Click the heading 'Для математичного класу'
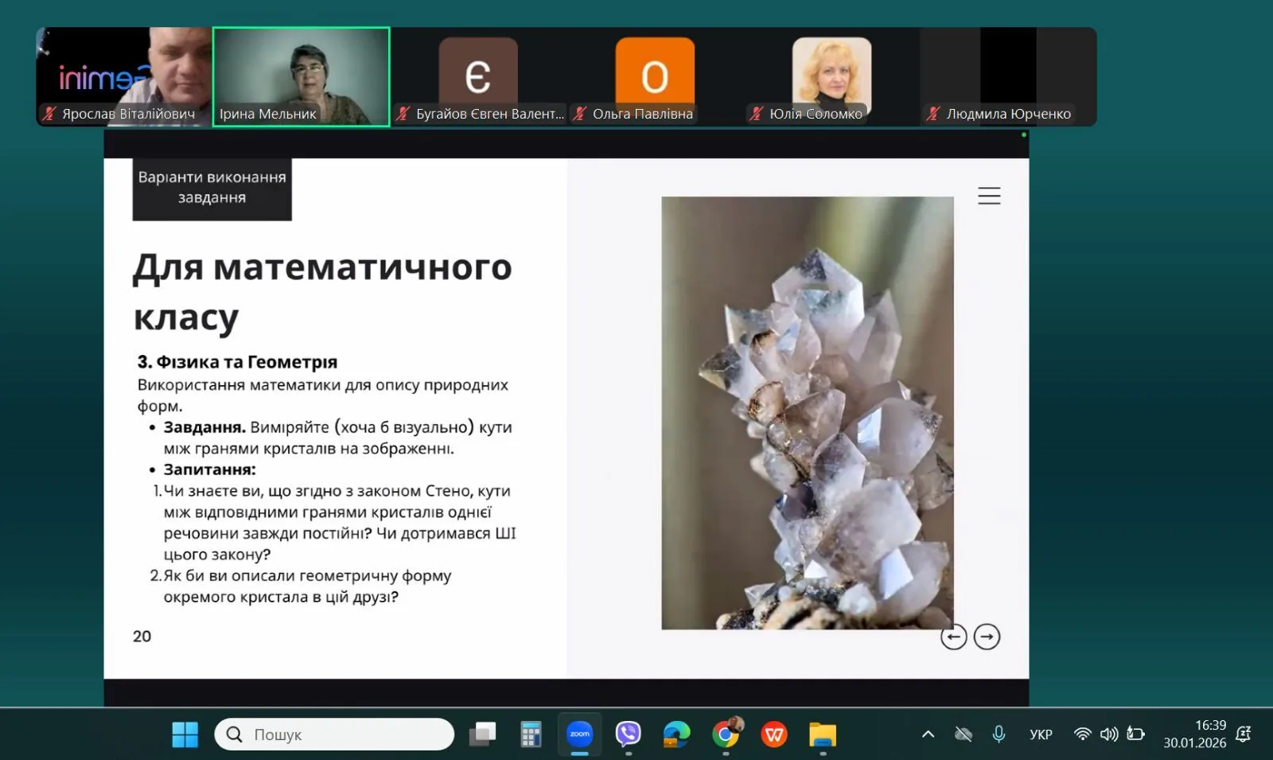This screenshot has width=1273, height=760. pyautogui.click(x=322, y=291)
